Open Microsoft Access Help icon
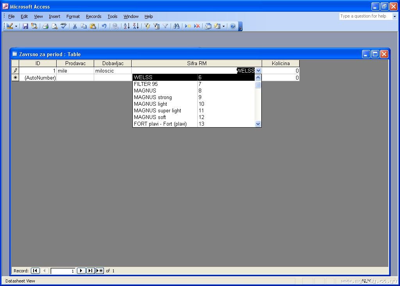Image resolution: width=400 pixels, height=286 pixels. 233,26
